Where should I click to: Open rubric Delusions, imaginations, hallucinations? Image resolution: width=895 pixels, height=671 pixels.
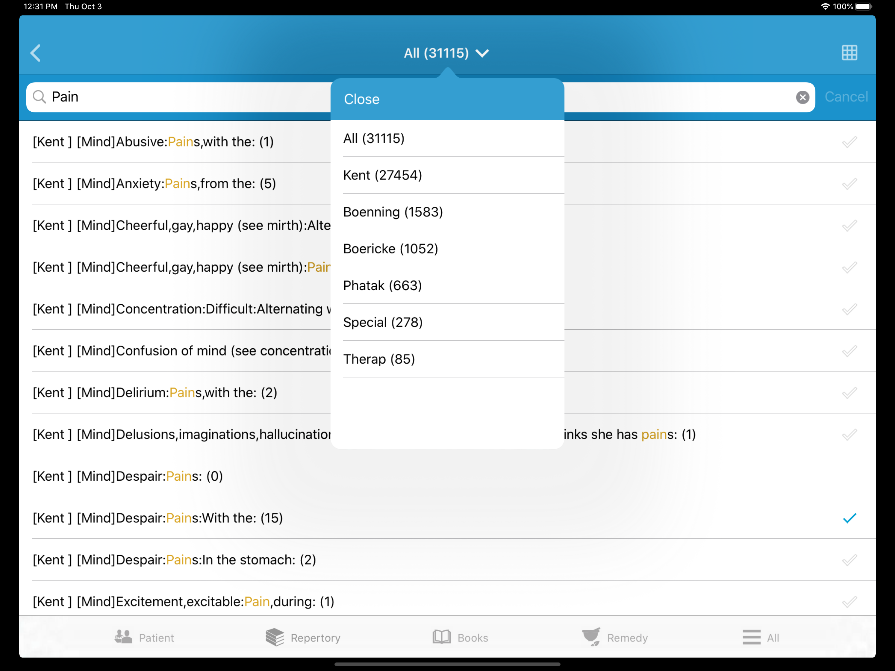pyautogui.click(x=182, y=435)
